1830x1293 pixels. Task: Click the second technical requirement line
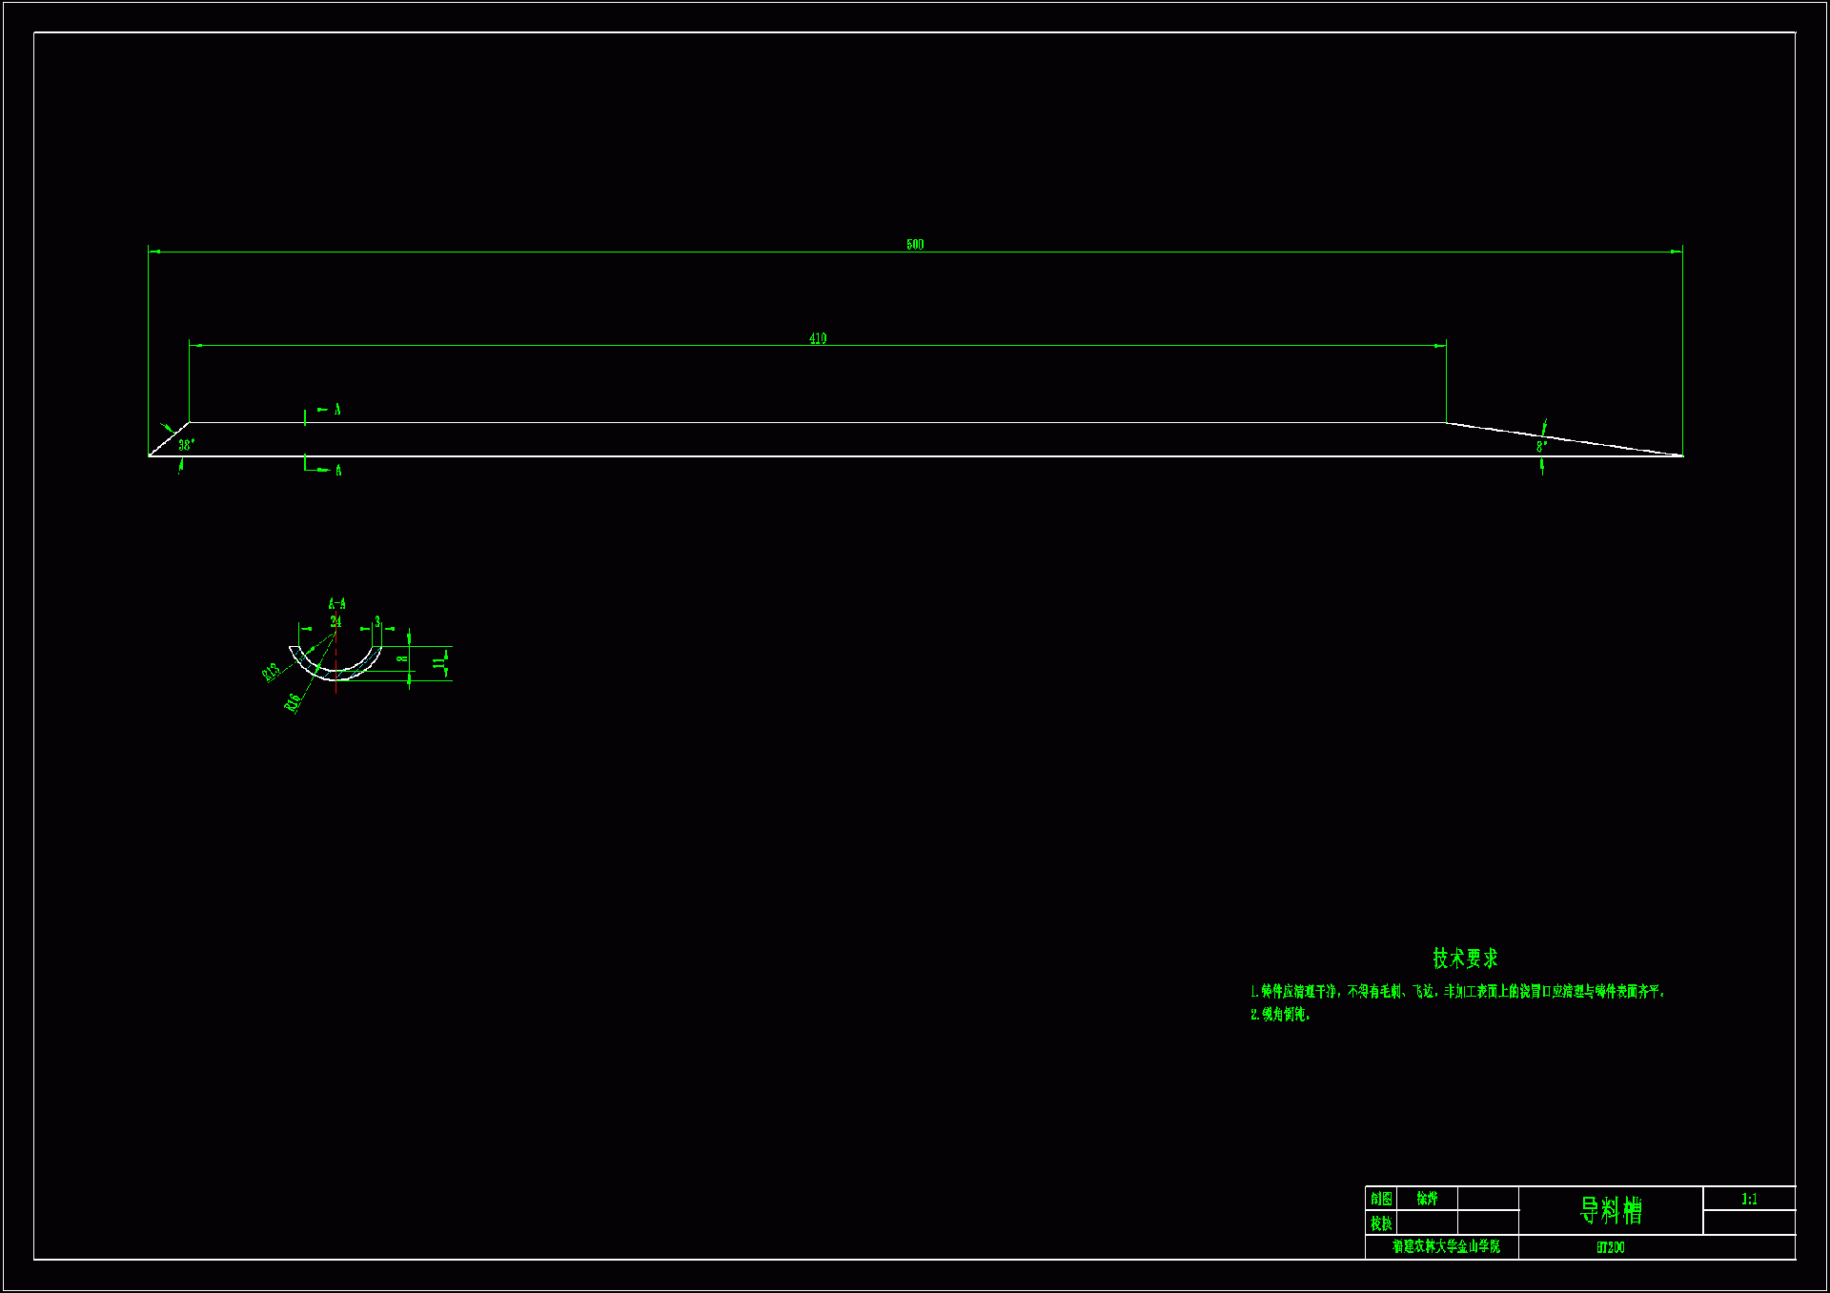1281,1015
